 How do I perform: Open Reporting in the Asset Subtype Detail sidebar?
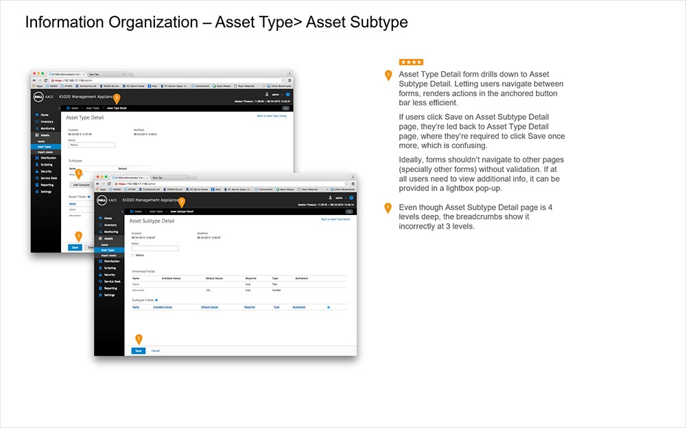coord(110,288)
